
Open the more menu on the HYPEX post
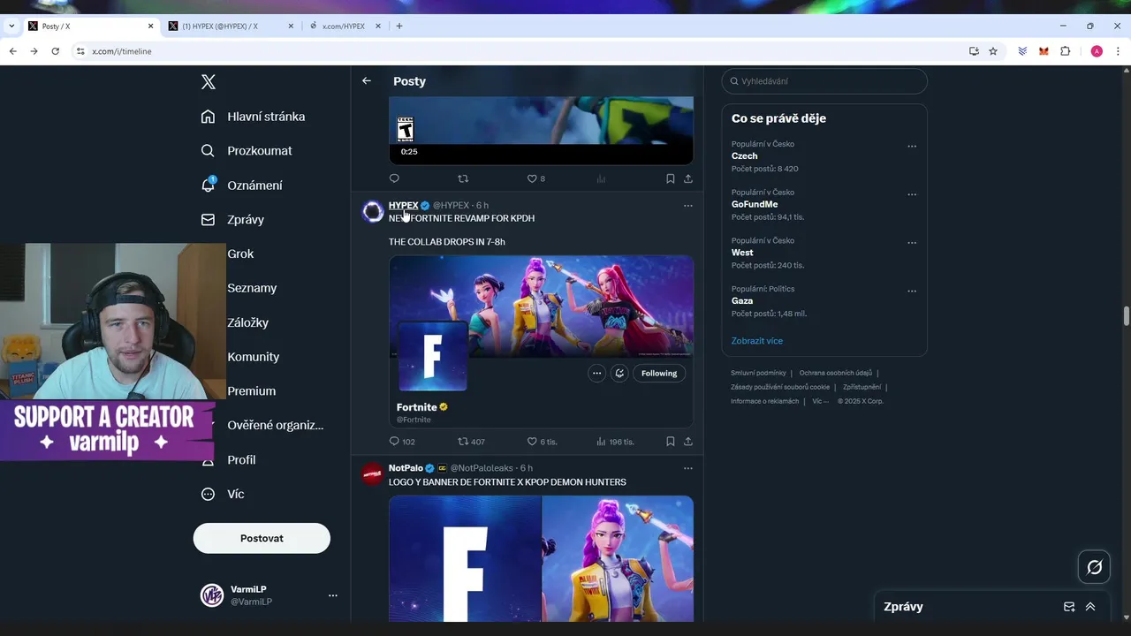[688, 206]
